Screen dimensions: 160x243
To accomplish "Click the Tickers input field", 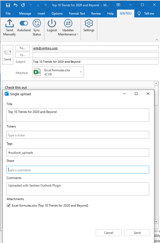I will [x=78, y=135].
